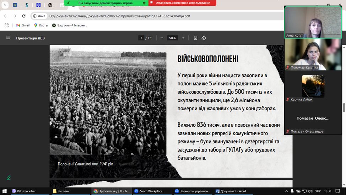Expand the Chrome tab search dropdown

click(x=5, y=5)
